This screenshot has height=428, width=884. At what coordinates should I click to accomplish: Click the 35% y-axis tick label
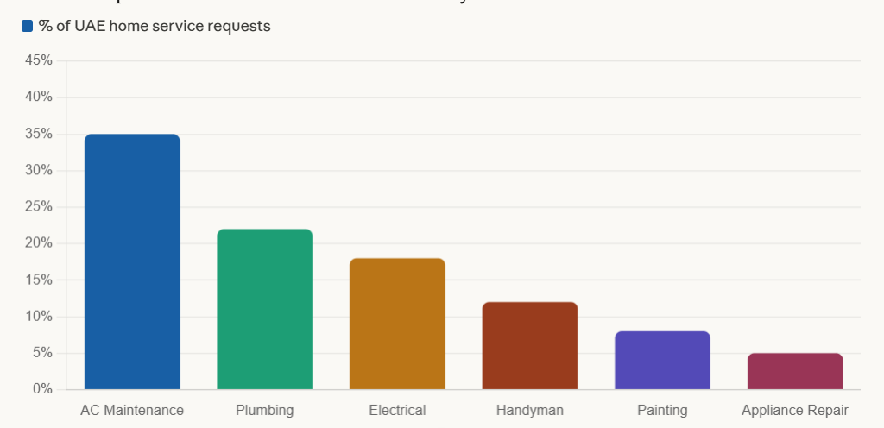coord(39,134)
